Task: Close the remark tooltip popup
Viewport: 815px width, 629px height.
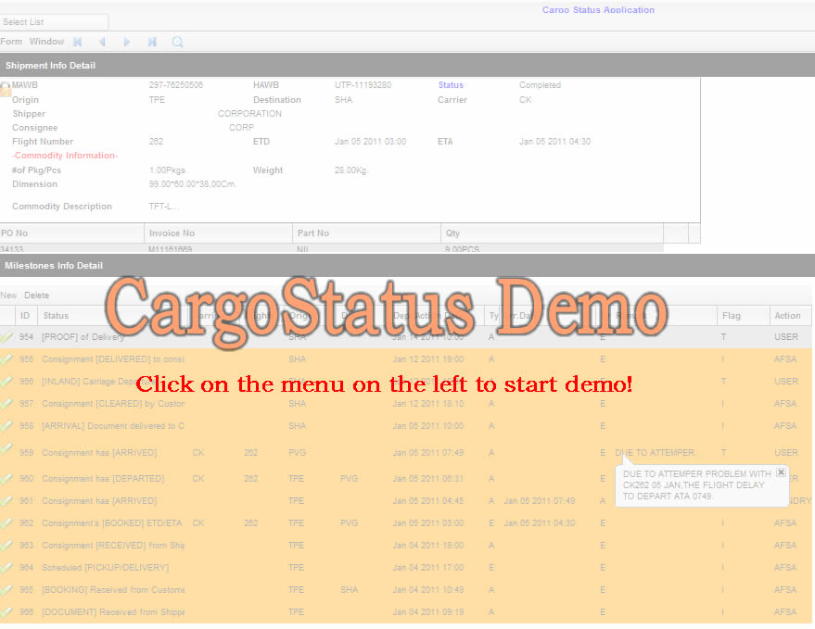Action: point(781,472)
